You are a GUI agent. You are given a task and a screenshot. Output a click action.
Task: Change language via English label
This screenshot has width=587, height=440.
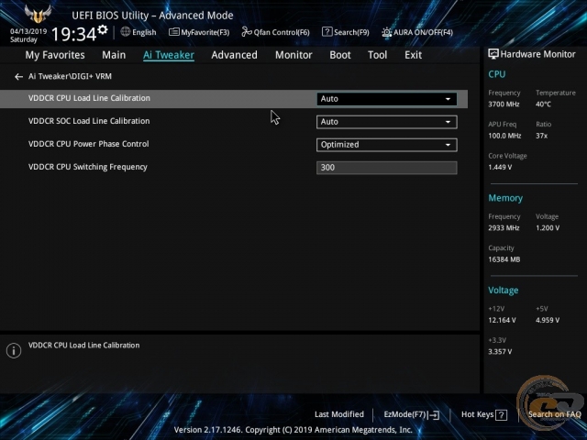tap(144, 32)
